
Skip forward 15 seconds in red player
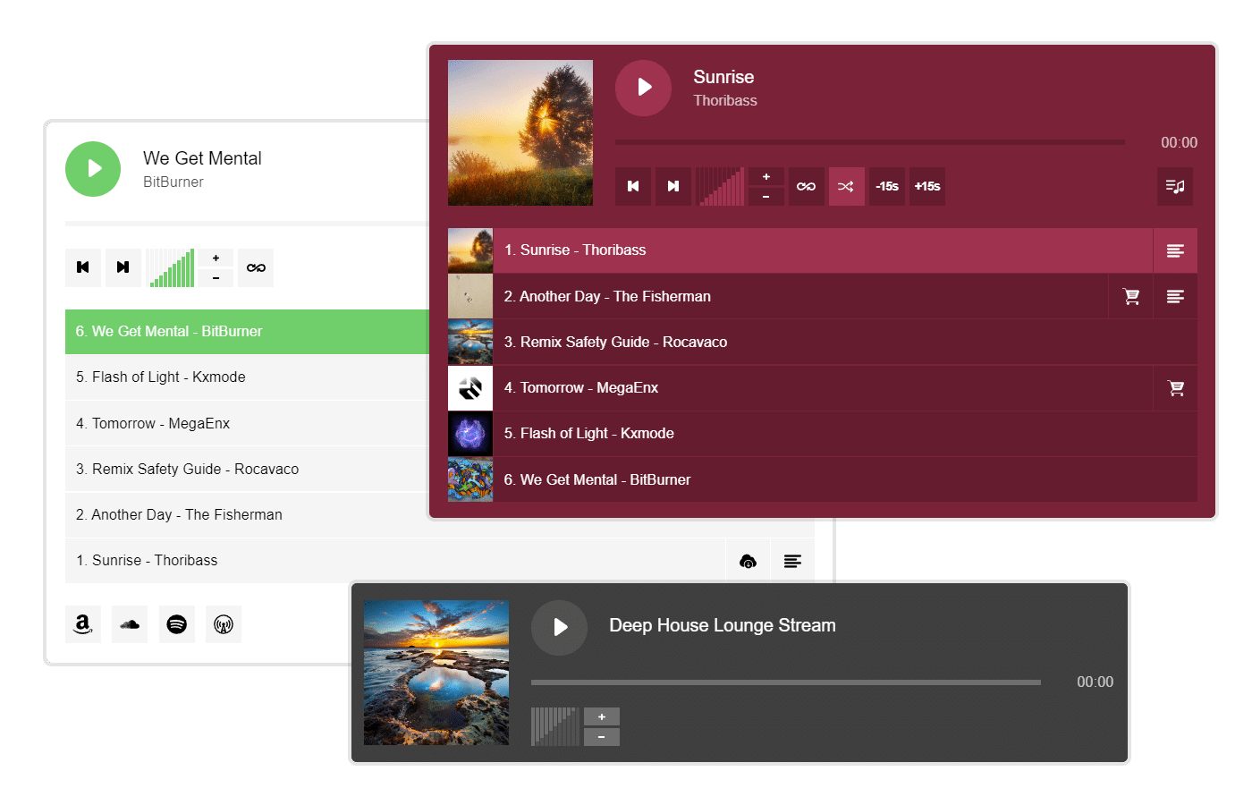coord(927,187)
